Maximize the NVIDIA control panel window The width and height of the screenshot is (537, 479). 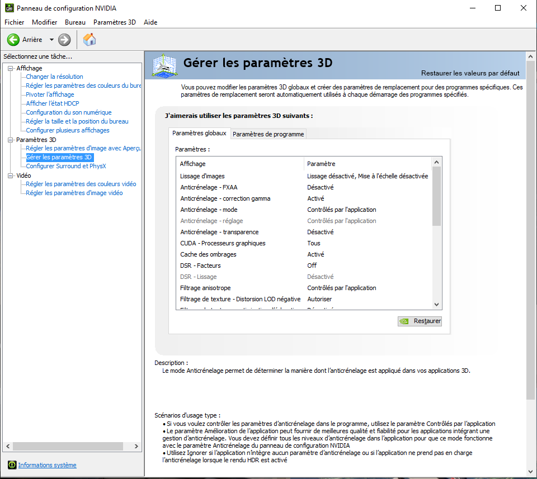coord(498,8)
